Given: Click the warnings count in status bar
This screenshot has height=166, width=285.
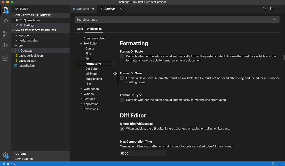Looking at the screenshot, I should click(12, 164).
